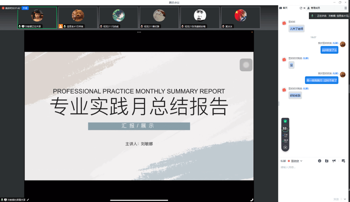Click the pencil icon beside screen share label
Screen dimensions: 350x202
[28, 200]
